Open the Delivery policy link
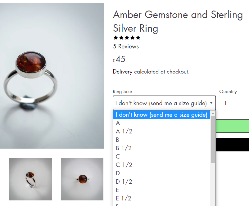This screenshot has height=206, width=249. (x=123, y=72)
